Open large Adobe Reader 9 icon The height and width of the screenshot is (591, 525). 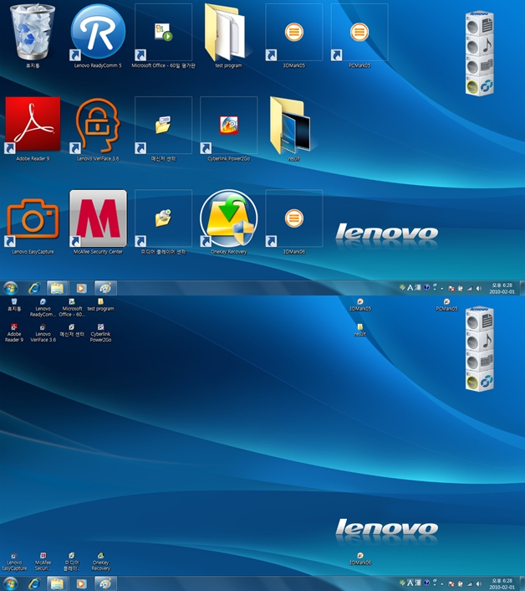coord(33,125)
